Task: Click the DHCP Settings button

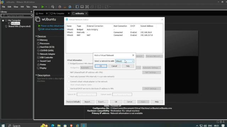Action: coord(151,89)
